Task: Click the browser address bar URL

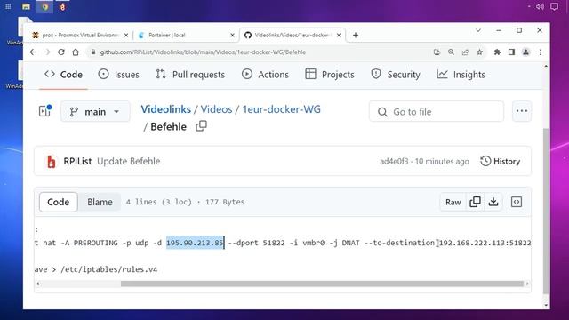Action: click(203, 52)
